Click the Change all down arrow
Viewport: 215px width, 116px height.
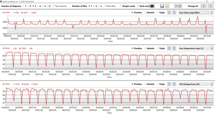pyautogui.click(x=210, y=6)
